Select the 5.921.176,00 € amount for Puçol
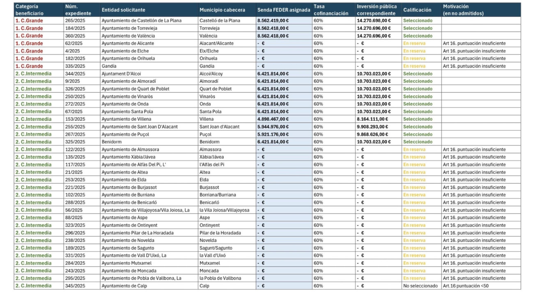The width and height of the screenshot is (537, 301). pyautogui.click(x=273, y=134)
